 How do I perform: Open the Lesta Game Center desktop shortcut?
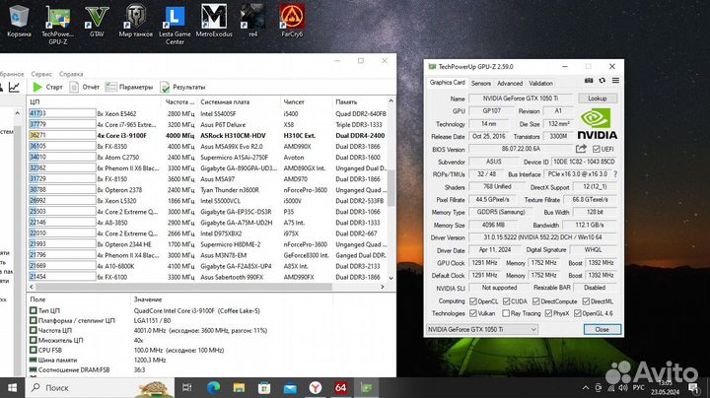pos(175,24)
